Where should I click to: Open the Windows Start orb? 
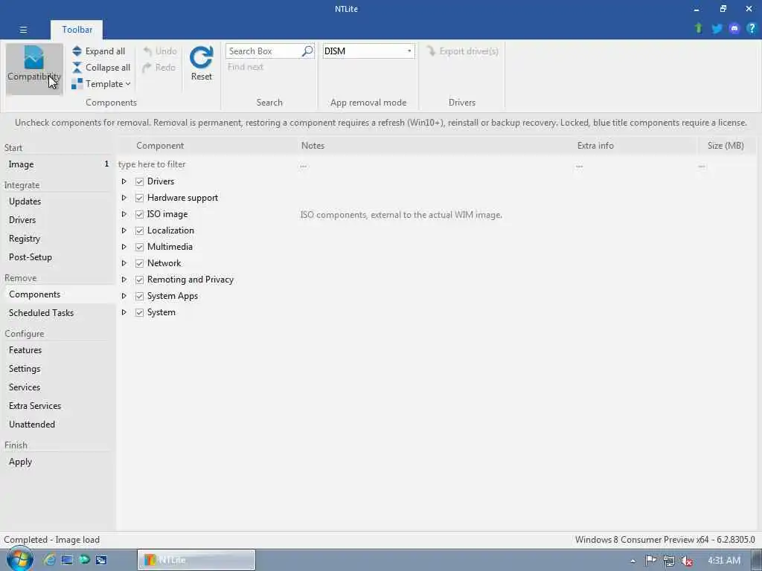20,559
